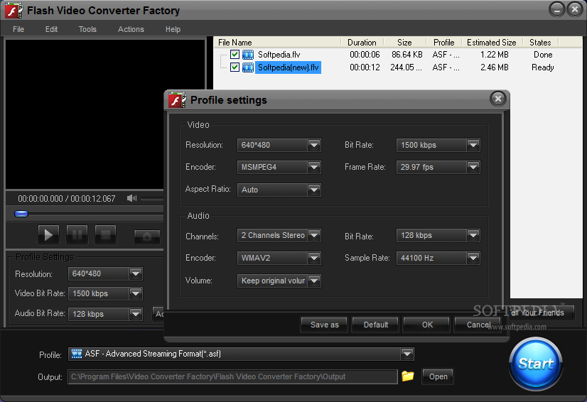Click the Output path field
The width and height of the screenshot is (587, 402).
(x=232, y=376)
